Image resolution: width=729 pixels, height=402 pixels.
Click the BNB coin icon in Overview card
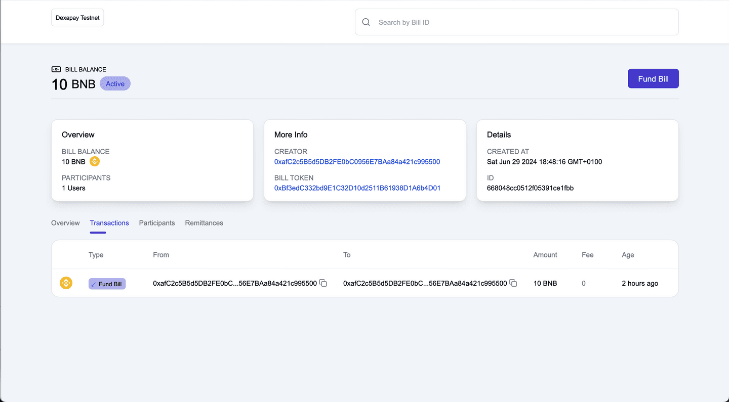point(95,161)
